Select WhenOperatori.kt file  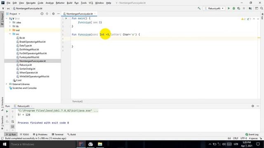pyautogui.click(x=28, y=72)
